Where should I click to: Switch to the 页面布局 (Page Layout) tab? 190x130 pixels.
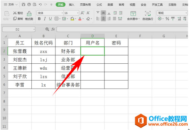[x=86, y=5]
